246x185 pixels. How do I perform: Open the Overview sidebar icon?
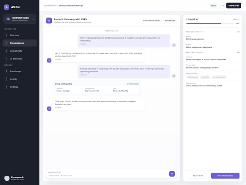[x=7, y=35]
